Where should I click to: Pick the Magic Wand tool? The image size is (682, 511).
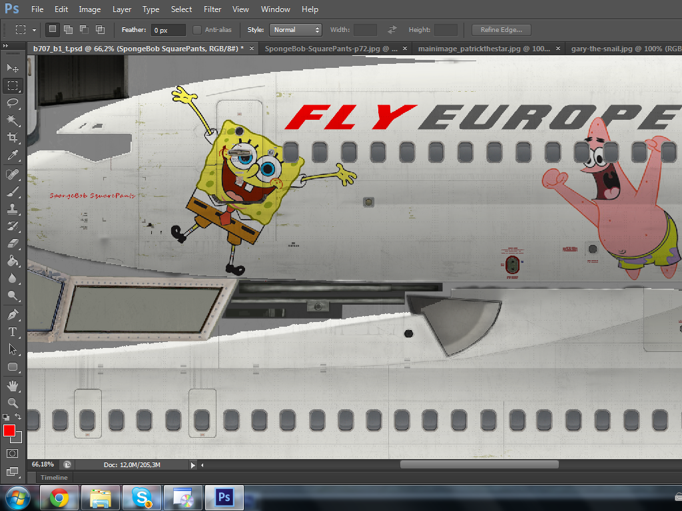tap(12, 120)
